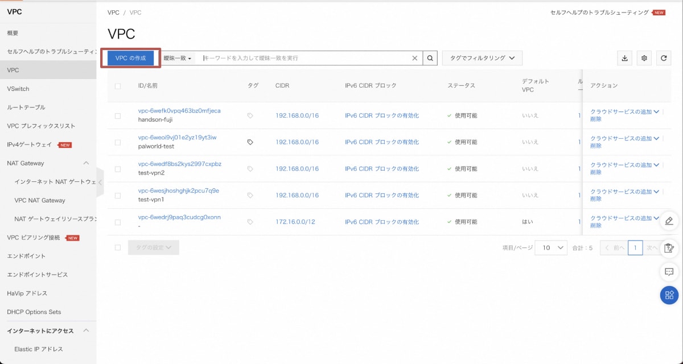
Task: Open the floating chat support icon
Action: (669, 272)
